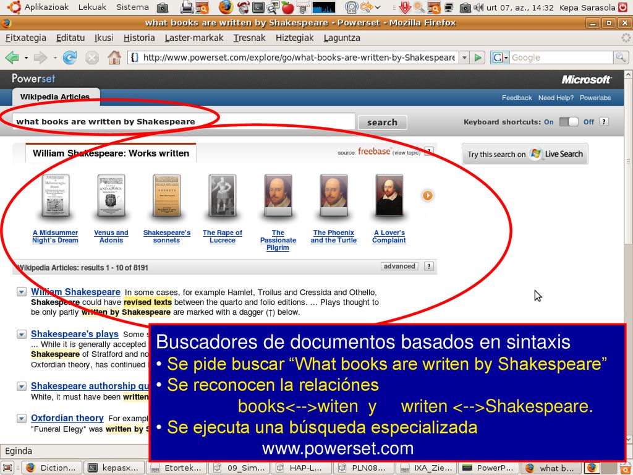Image resolution: width=633 pixels, height=475 pixels.
Task: Open the Fitxategia menu
Action: [26, 38]
